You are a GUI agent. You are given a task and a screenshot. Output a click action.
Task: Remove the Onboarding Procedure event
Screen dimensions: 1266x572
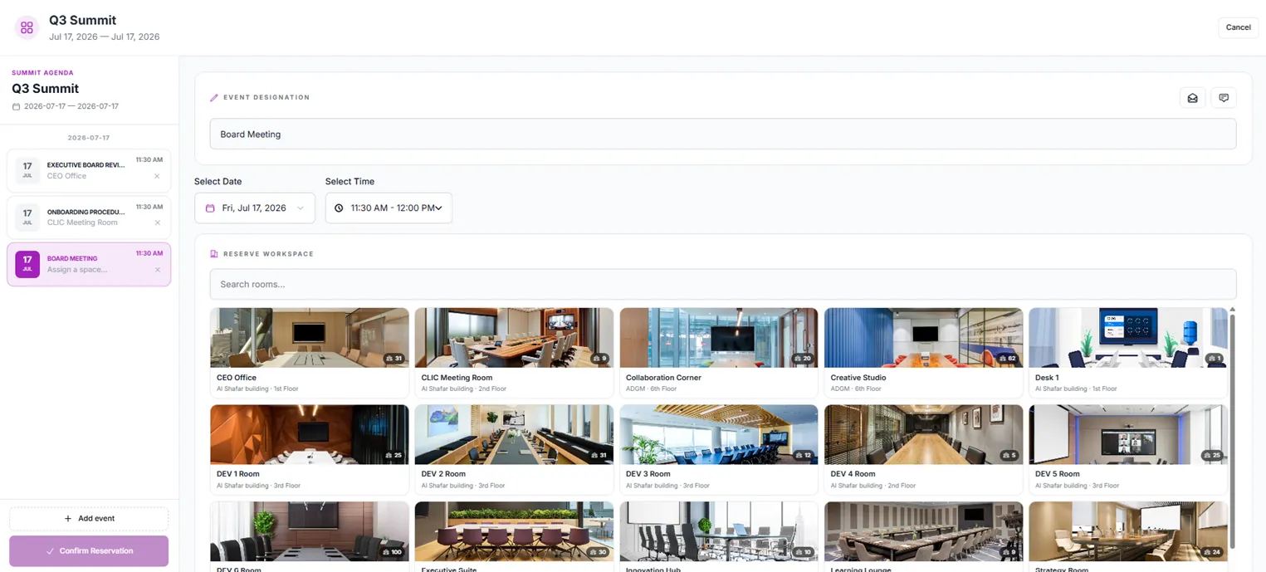pyautogui.click(x=157, y=222)
